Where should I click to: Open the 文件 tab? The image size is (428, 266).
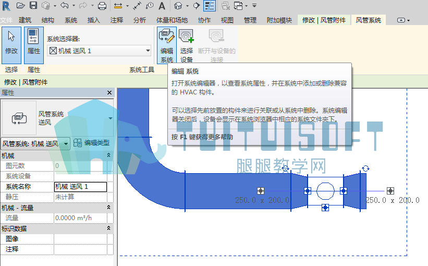pos(6,20)
